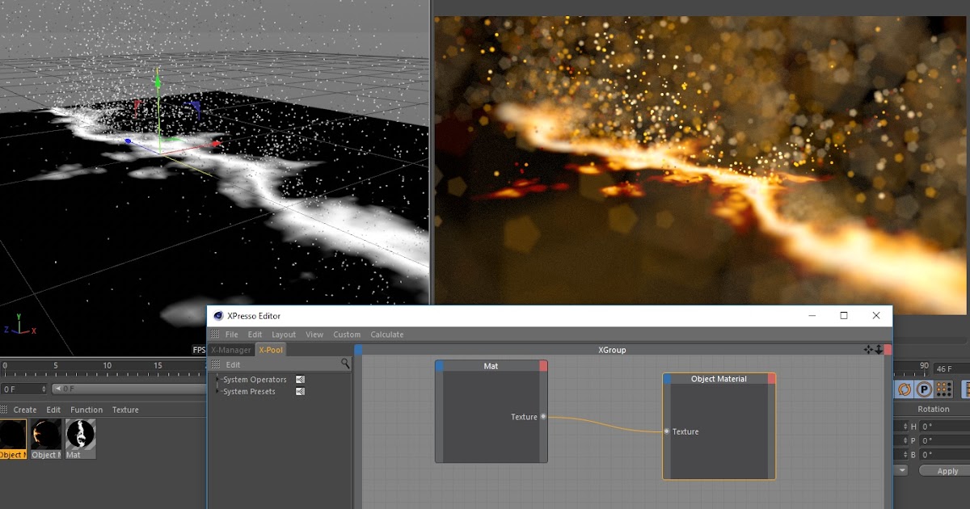Click the red output corner of Object Material node
The width and height of the screenshot is (970, 509).
tap(770, 378)
